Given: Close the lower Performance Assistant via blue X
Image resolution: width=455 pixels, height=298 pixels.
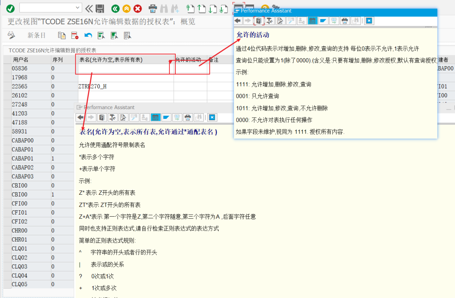Looking at the screenshot, I should pyautogui.click(x=212, y=117).
